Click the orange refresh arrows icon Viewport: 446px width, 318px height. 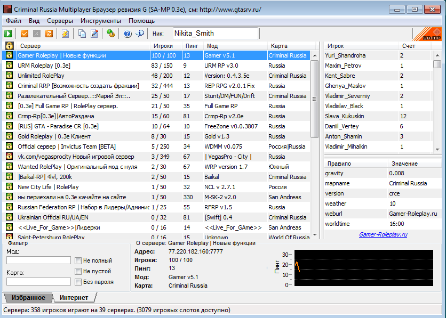pos(49,34)
